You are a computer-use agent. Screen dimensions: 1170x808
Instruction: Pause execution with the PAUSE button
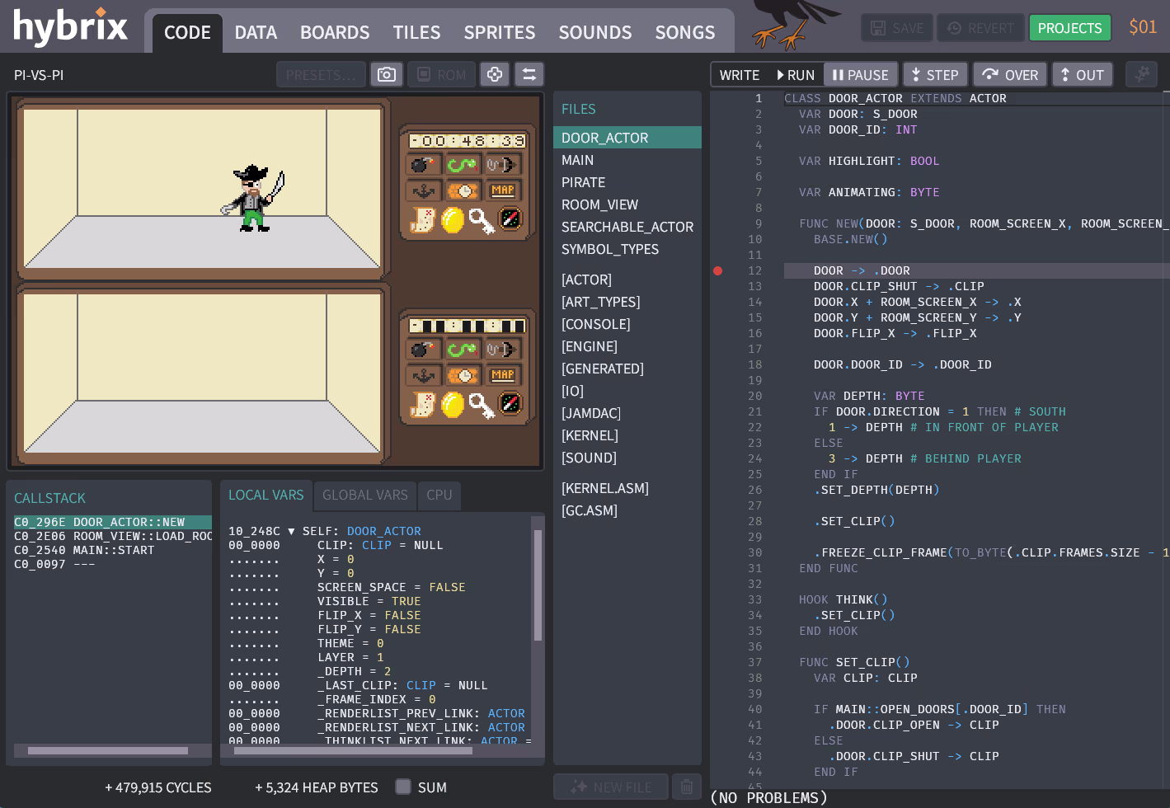[x=860, y=75]
